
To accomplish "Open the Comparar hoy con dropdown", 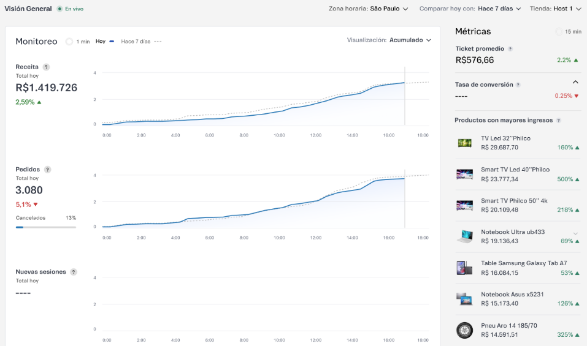I will click(470, 9).
